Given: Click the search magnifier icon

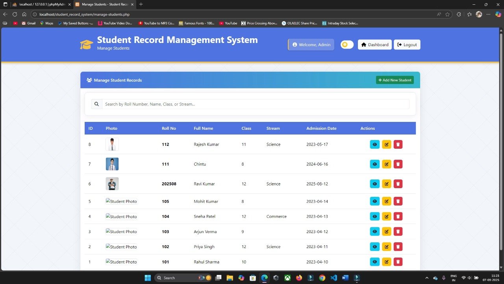Looking at the screenshot, I should 96,104.
